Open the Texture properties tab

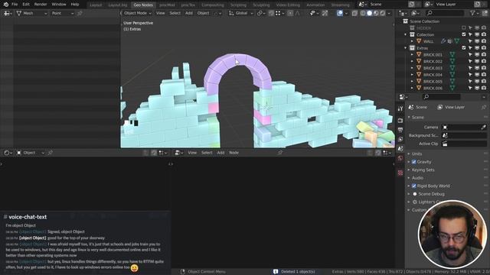point(400,173)
